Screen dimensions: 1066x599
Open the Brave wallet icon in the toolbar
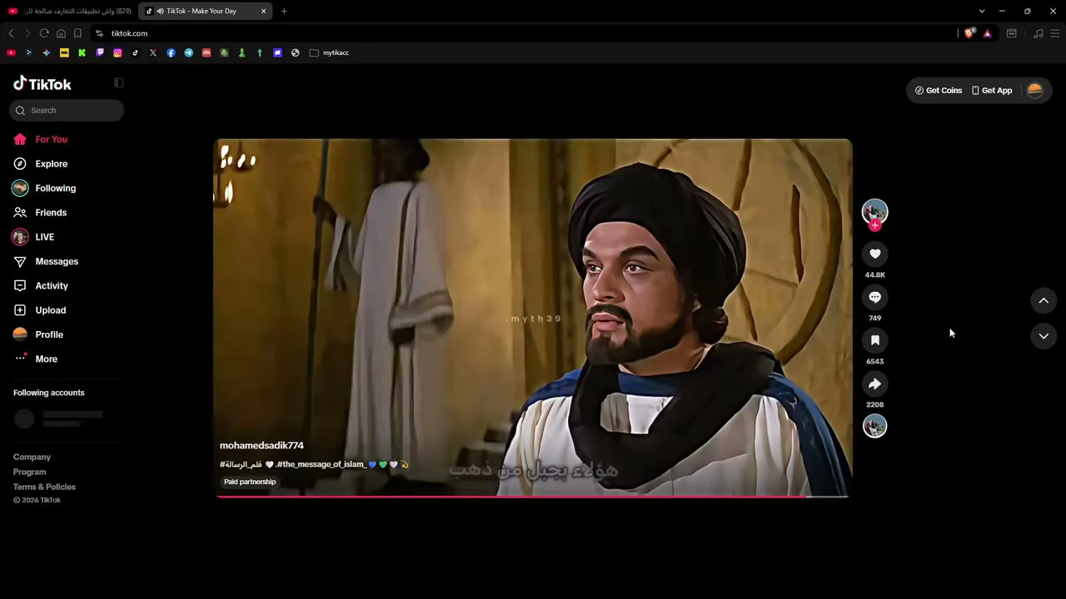click(x=1011, y=33)
